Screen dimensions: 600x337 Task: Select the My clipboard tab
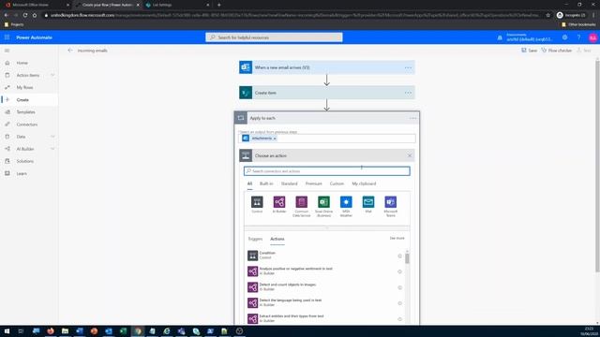pyautogui.click(x=364, y=183)
